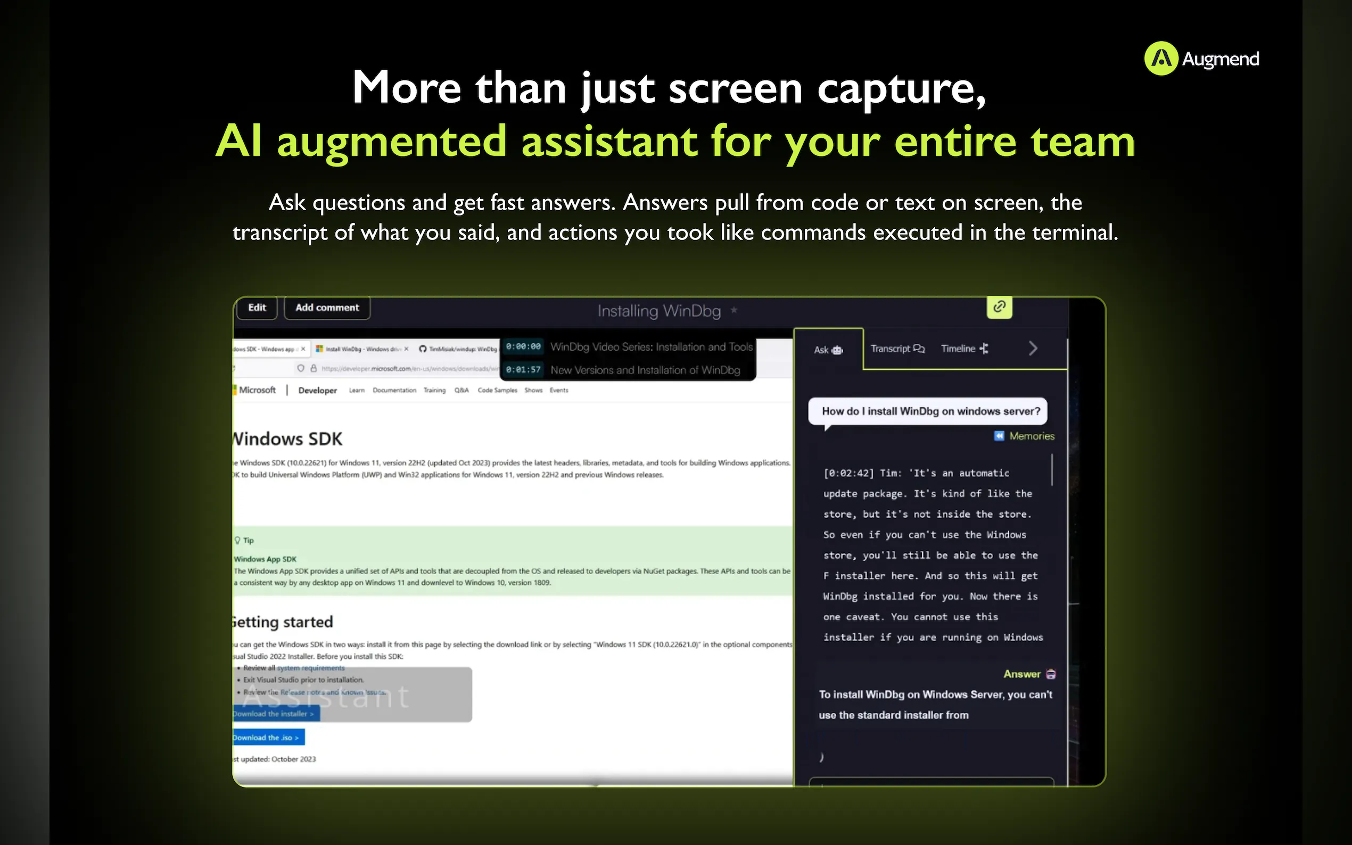Click the Microsoft logo in the page header
This screenshot has height=845, width=1352.
pos(255,390)
